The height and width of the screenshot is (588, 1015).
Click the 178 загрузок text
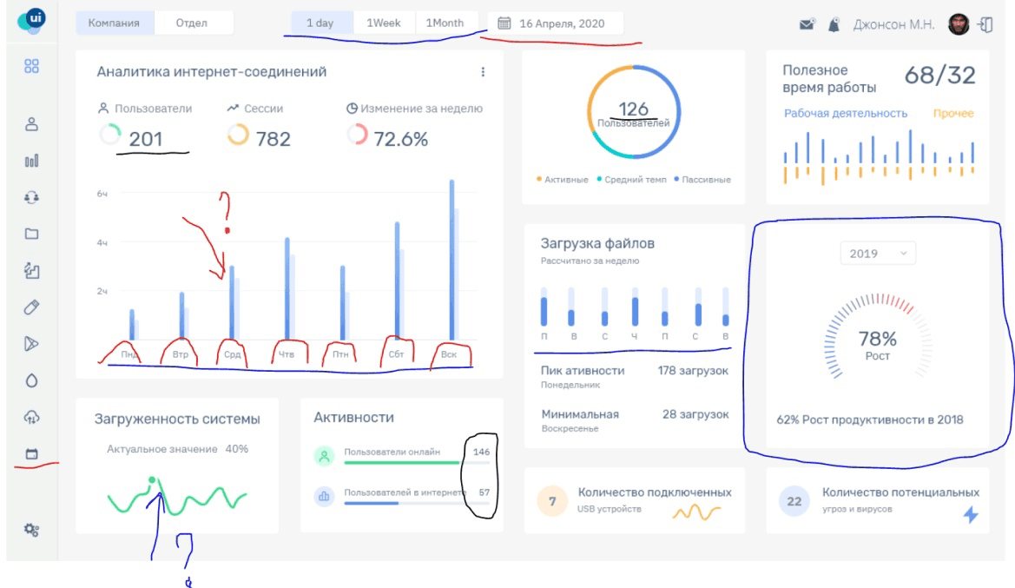[x=693, y=370]
